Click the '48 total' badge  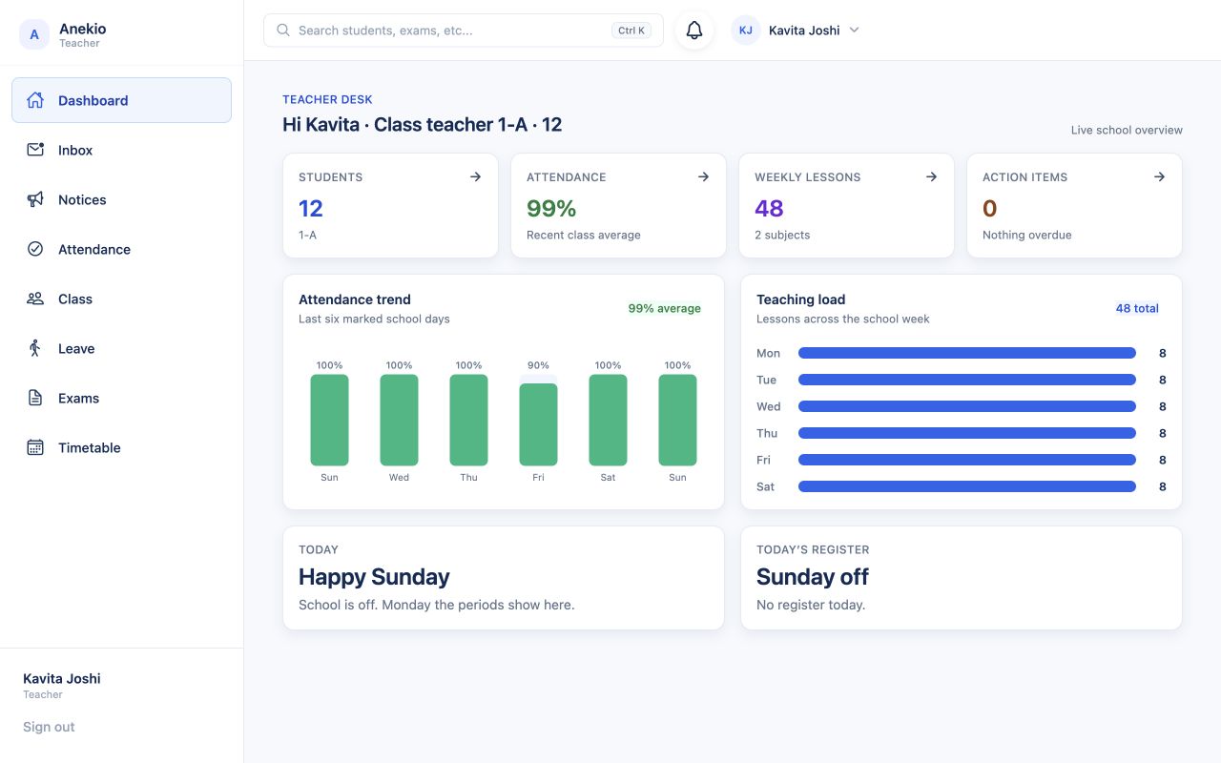tap(1137, 308)
